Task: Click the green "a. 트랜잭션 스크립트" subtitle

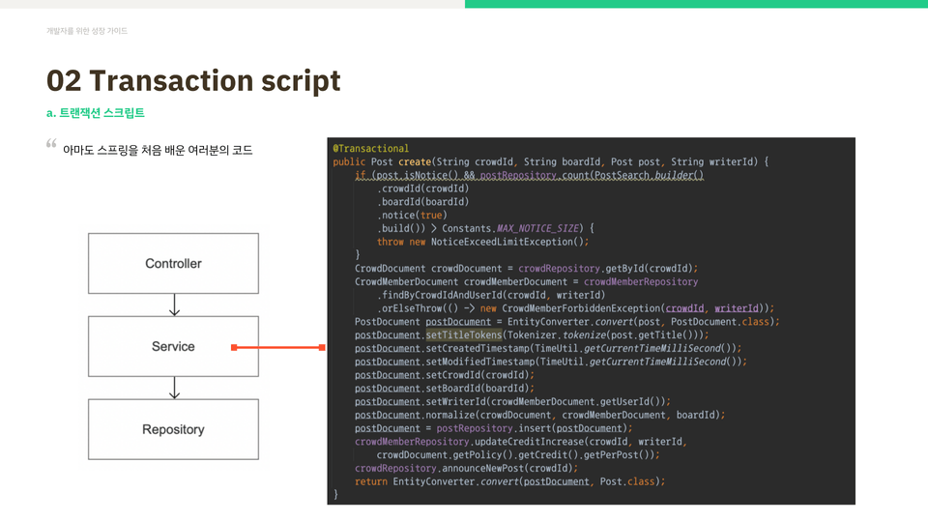Action: click(96, 113)
